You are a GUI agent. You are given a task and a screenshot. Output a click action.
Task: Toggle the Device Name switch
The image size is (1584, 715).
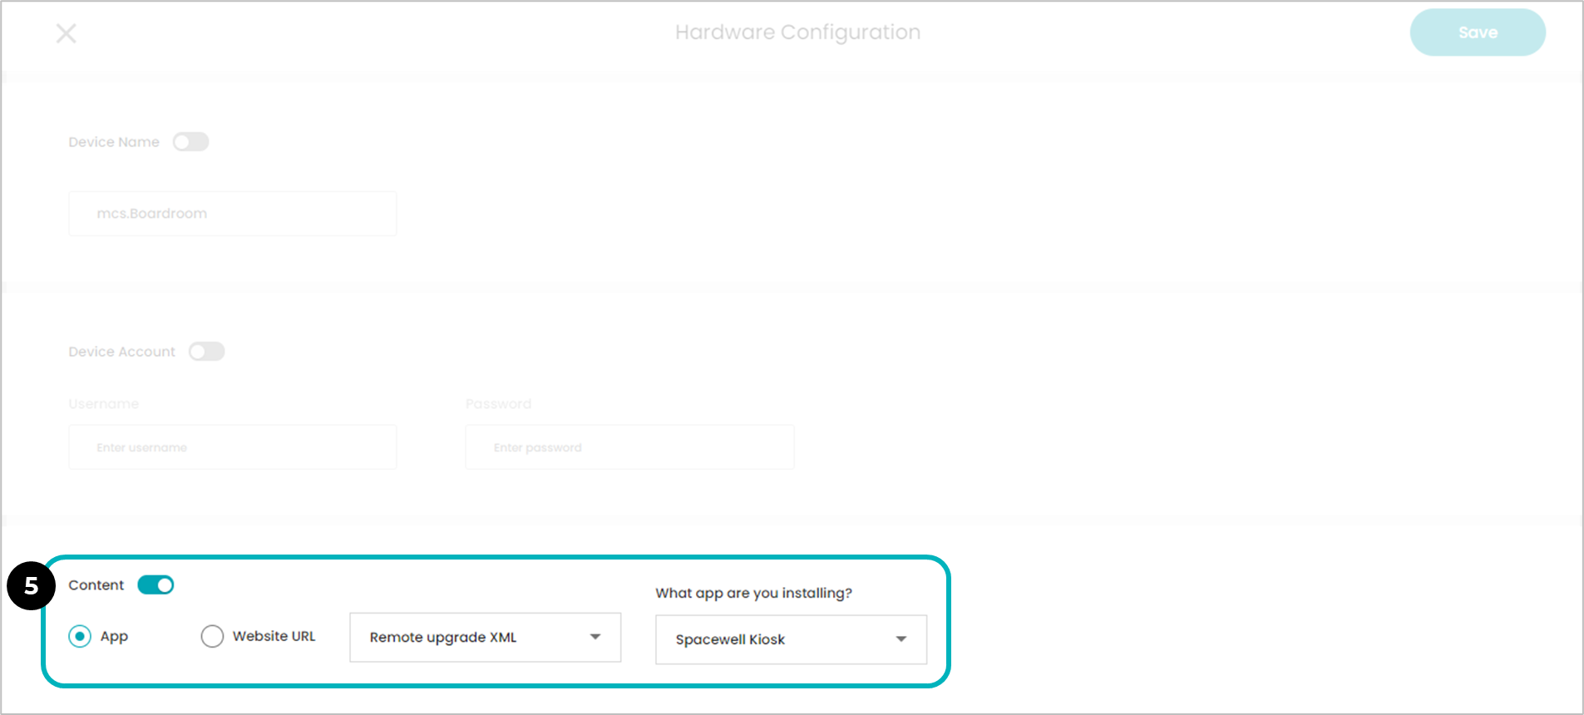[191, 142]
